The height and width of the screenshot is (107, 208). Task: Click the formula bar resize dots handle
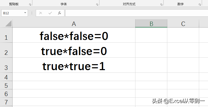[x=32, y=13]
